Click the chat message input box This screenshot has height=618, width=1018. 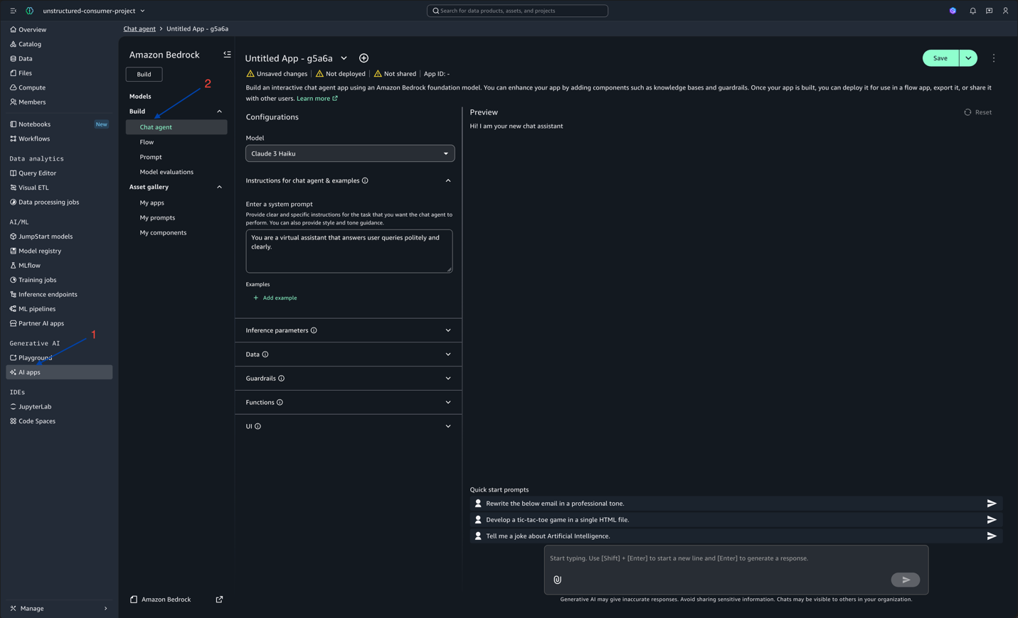pos(736,558)
